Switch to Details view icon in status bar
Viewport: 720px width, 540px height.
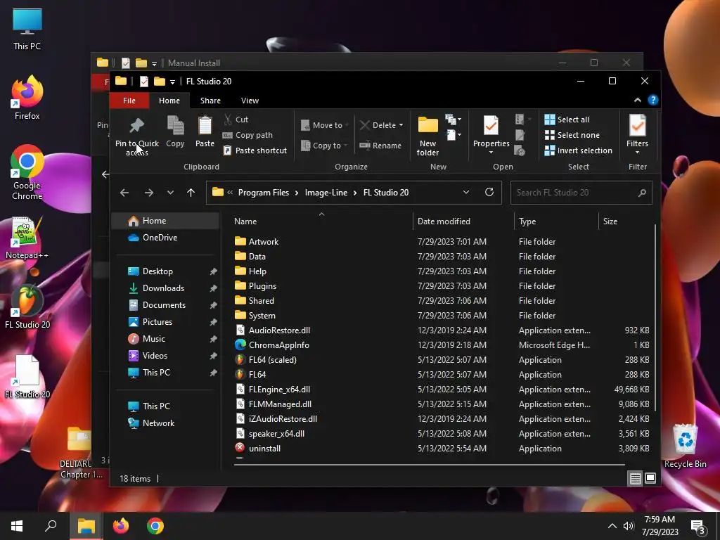(635, 478)
